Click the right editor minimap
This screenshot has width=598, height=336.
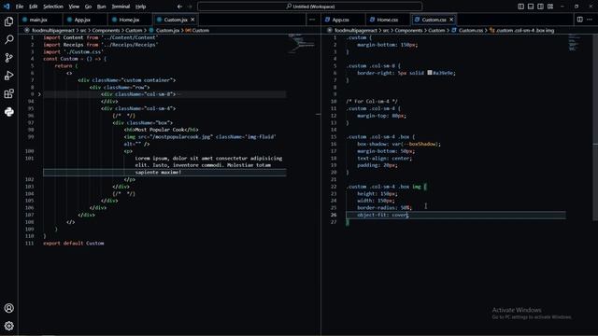[574, 42]
